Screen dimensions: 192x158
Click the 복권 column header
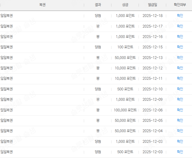[42, 5]
